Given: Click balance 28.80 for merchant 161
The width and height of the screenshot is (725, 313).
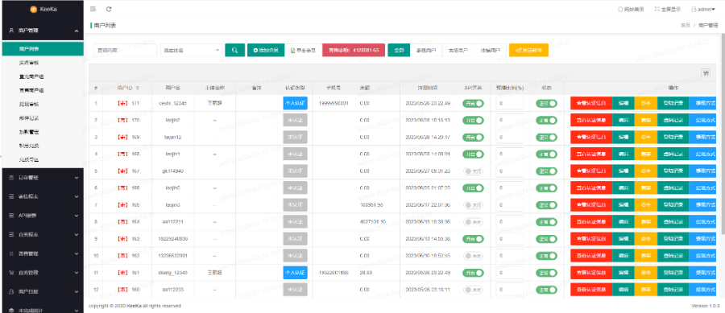Looking at the screenshot, I should (367, 273).
